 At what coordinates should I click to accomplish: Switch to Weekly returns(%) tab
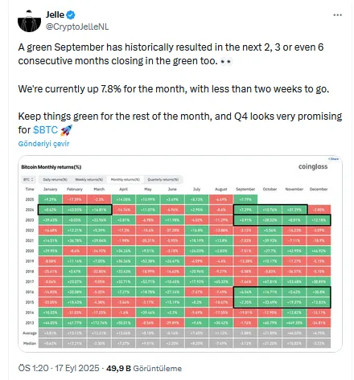click(88, 179)
